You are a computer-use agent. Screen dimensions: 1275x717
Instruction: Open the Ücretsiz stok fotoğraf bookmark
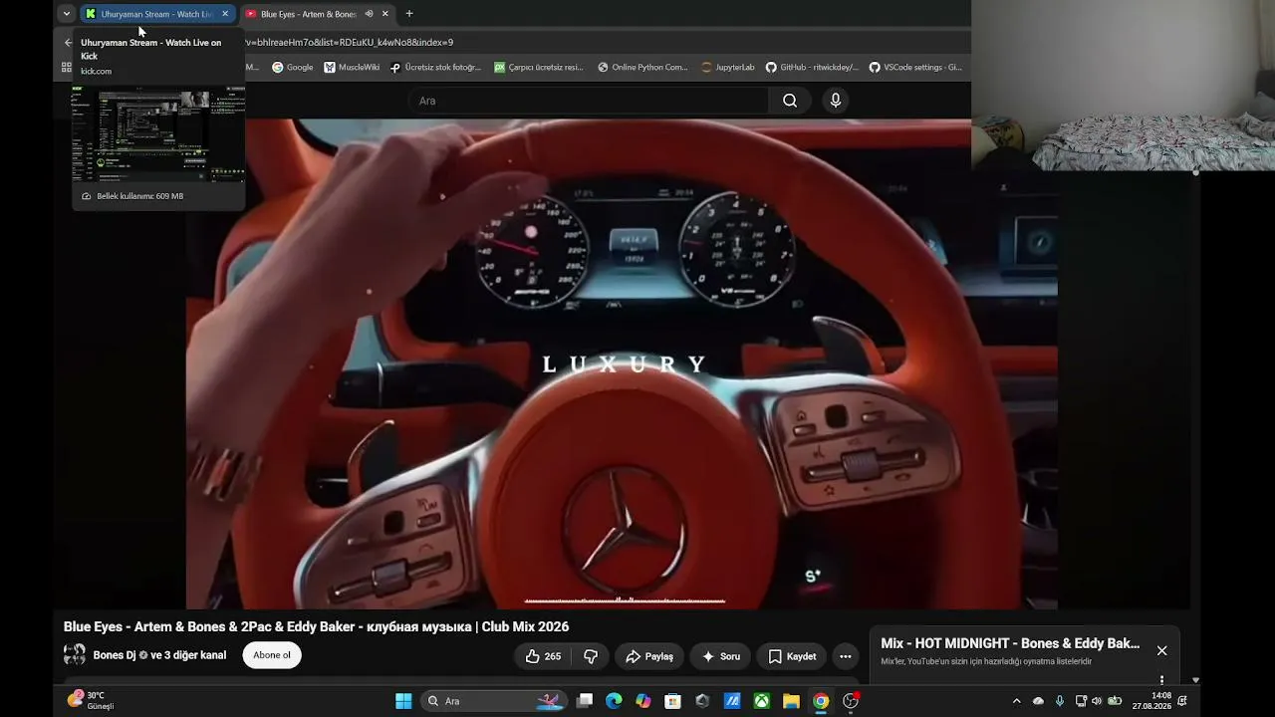pyautogui.click(x=435, y=68)
